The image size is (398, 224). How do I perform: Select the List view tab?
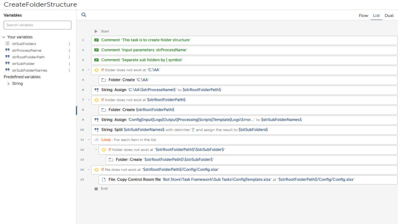(376, 16)
